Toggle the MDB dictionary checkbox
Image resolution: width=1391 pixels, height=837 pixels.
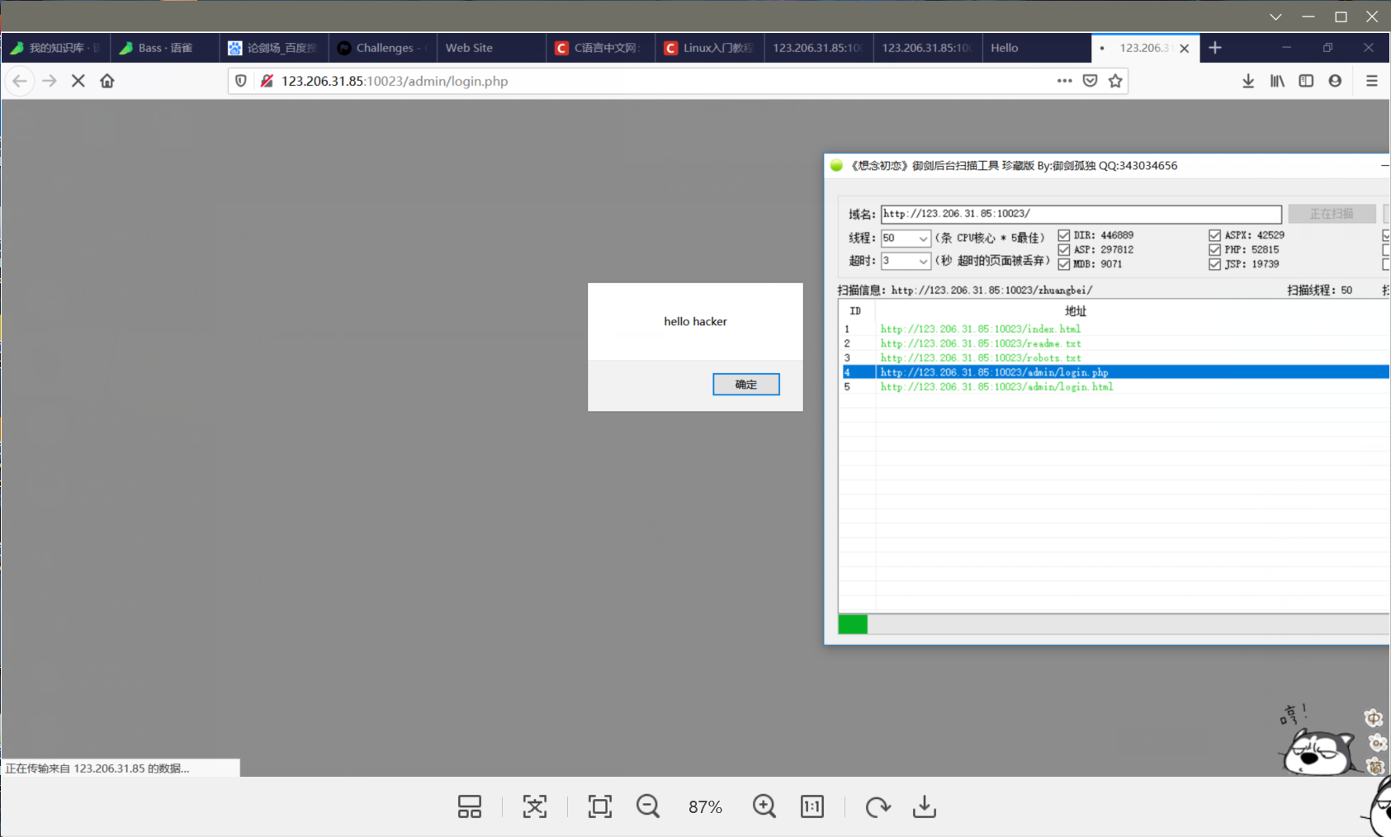tap(1064, 264)
